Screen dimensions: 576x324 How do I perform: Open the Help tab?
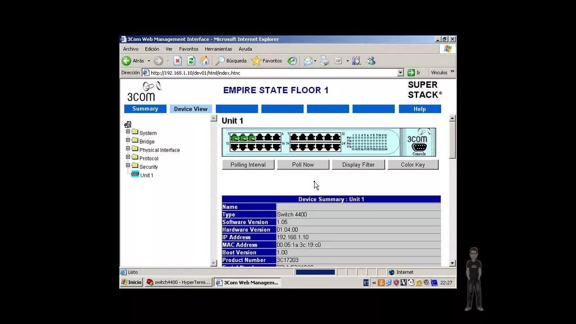[420, 109]
